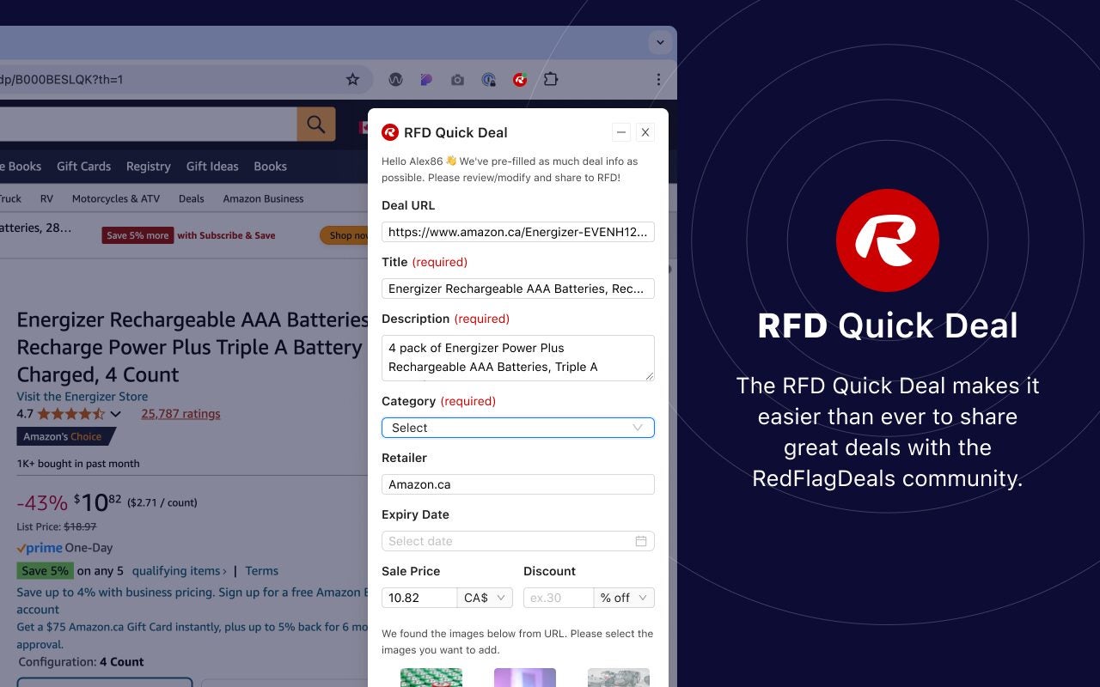1100x687 pixels.
Task: Click the 25,787 ratings link
Action: pyautogui.click(x=180, y=413)
